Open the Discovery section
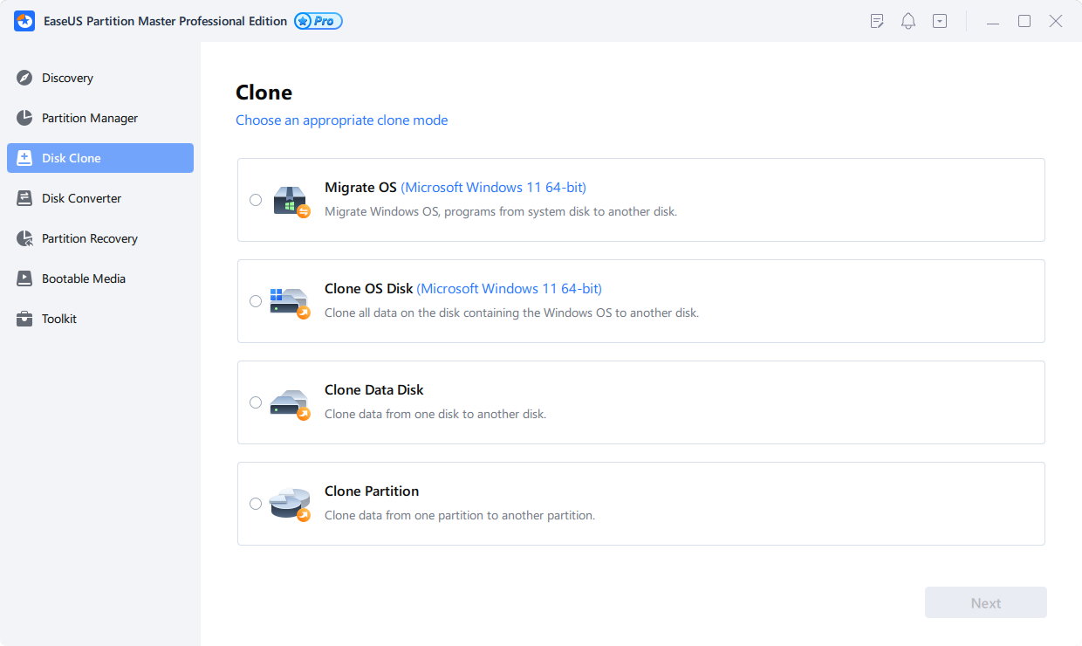Image resolution: width=1082 pixels, height=646 pixels. [66, 78]
